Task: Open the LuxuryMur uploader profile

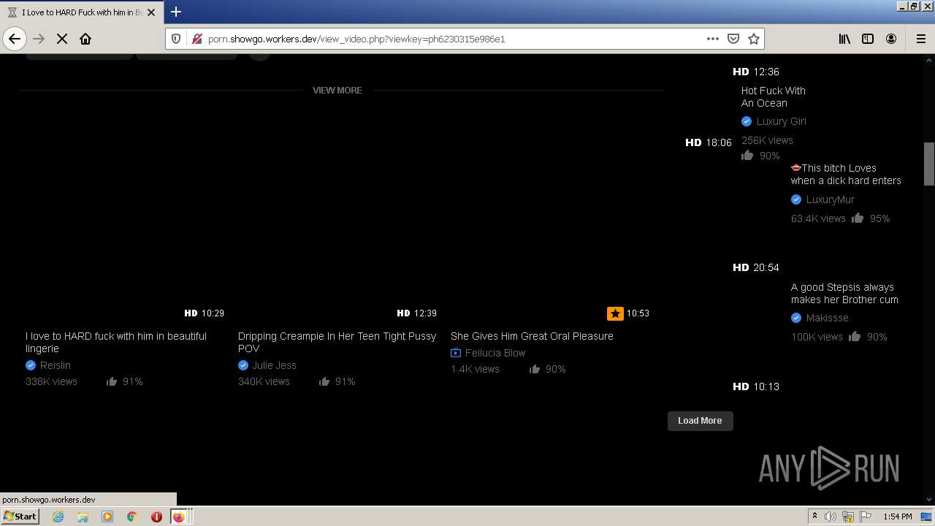Action: click(830, 199)
